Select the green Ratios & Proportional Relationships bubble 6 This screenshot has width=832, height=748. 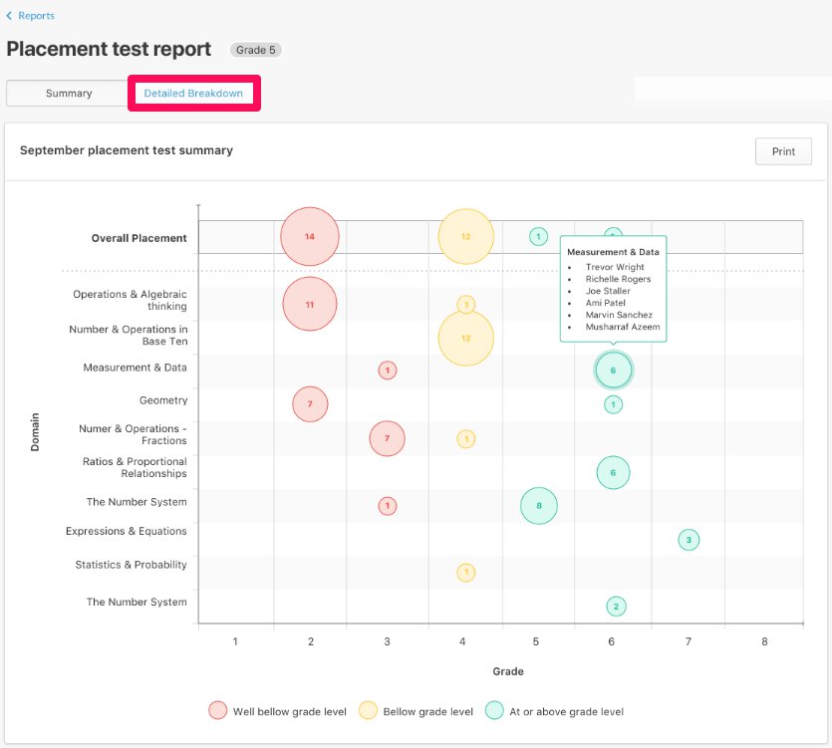613,473
